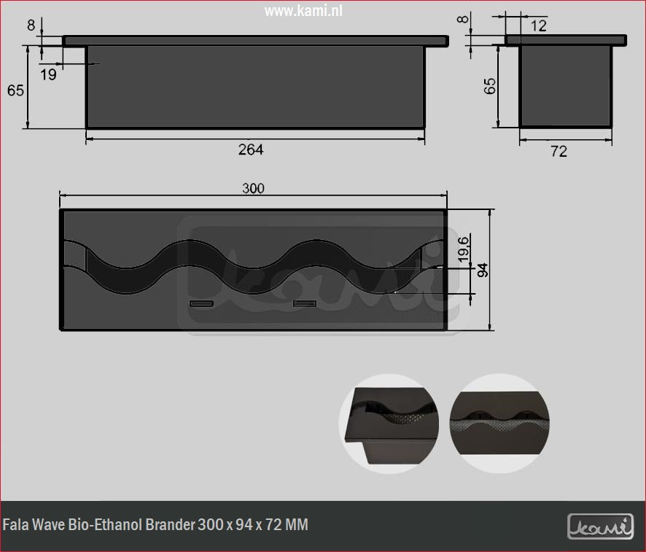Select the 65 height label of side view
This screenshot has width=646, height=552.
click(x=490, y=85)
